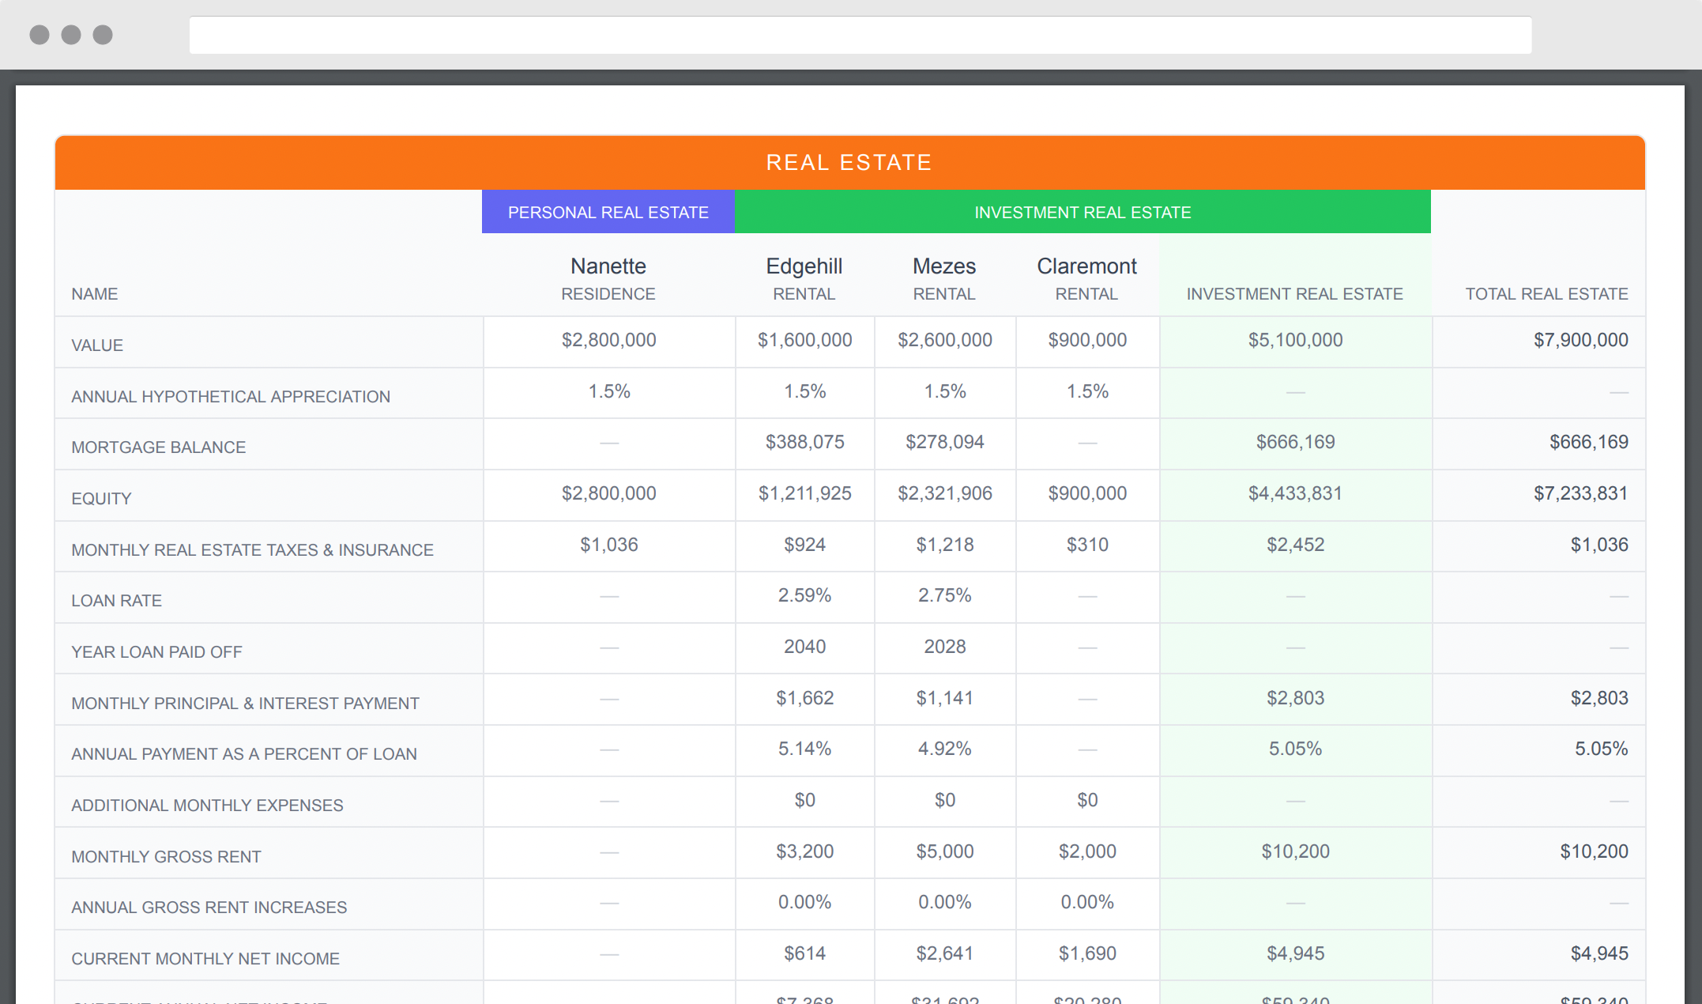1702x1004 pixels.
Task: Click investment total net income $4,945
Action: point(1295,953)
